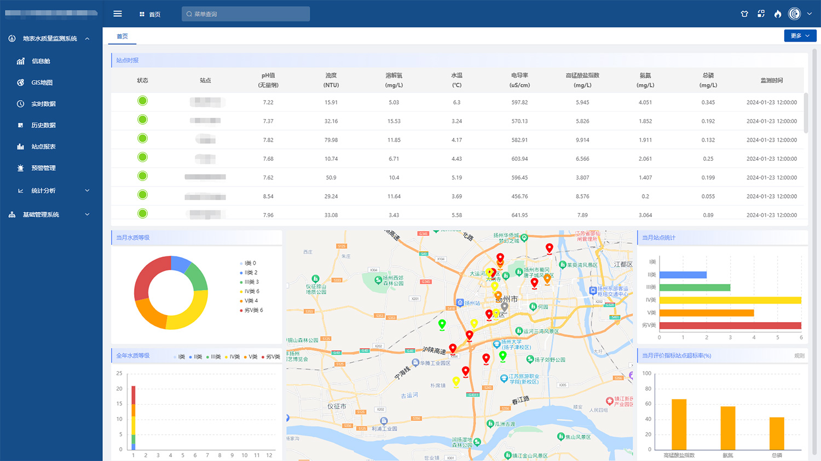Screen dimensions: 821x461
Task: Open the 更多 dropdown button
Action: (x=800, y=36)
